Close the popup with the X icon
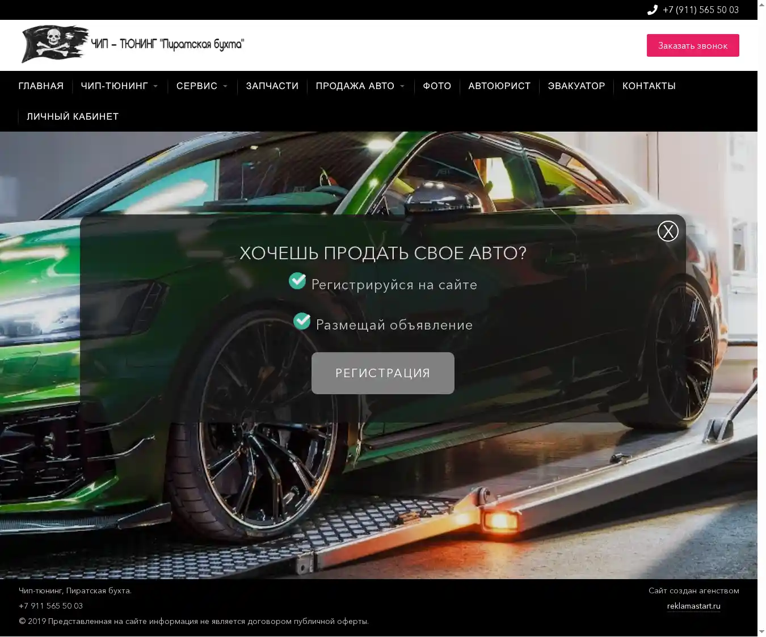Screen dimensions: 766x637 (x=668, y=231)
